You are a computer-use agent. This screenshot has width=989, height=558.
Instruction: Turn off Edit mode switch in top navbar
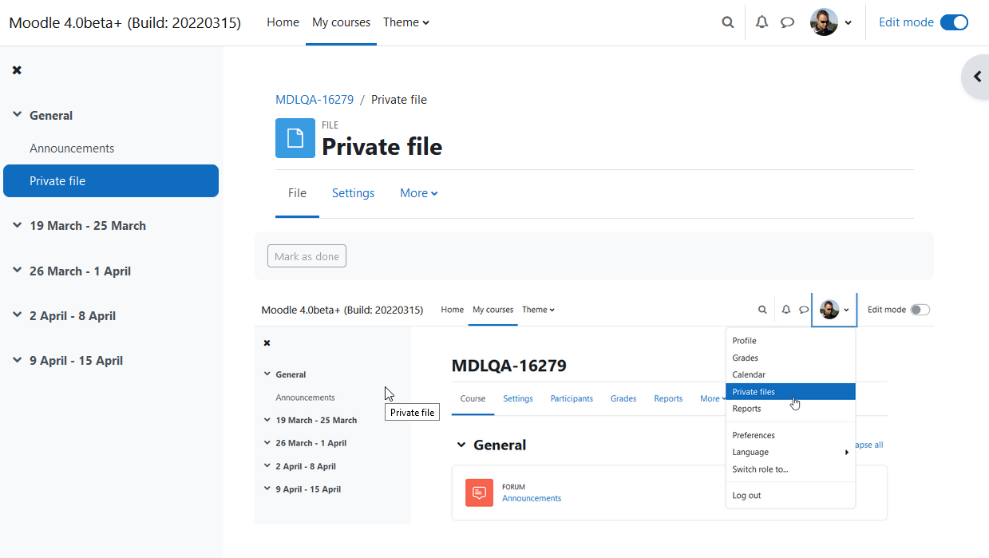click(x=954, y=22)
